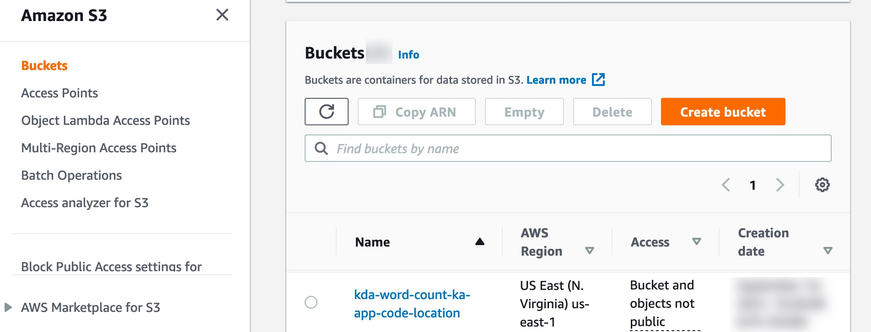Open Multi-Region Access Points
871x332 pixels.
point(99,148)
